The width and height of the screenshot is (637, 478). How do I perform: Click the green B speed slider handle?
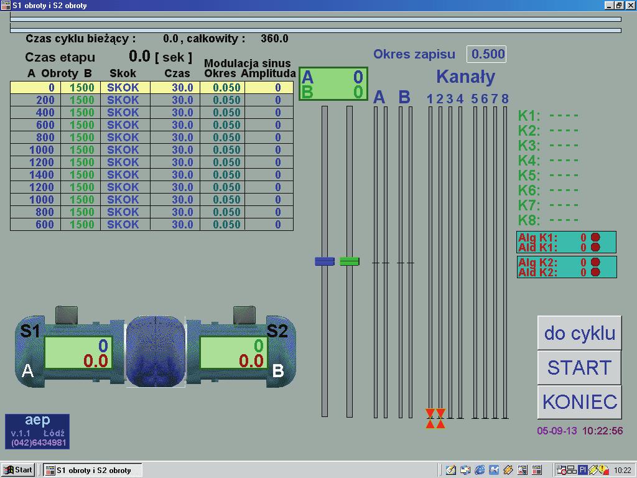point(350,261)
